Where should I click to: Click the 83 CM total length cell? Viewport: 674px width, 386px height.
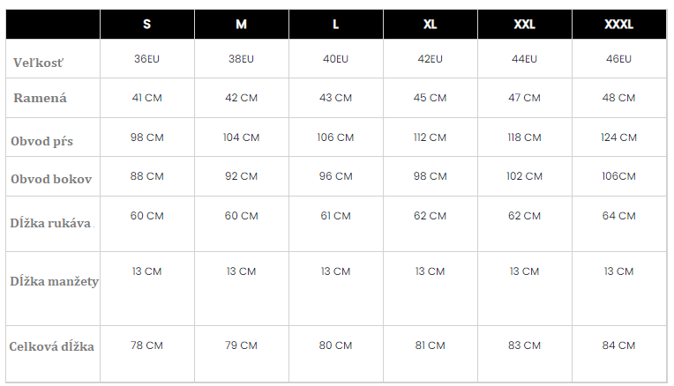pos(524,345)
